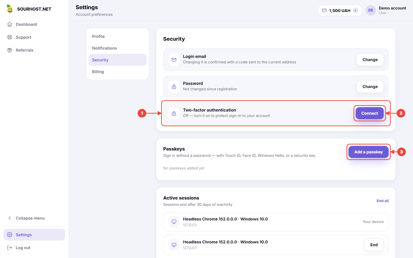Select Settings in the sidebar

tap(34, 235)
